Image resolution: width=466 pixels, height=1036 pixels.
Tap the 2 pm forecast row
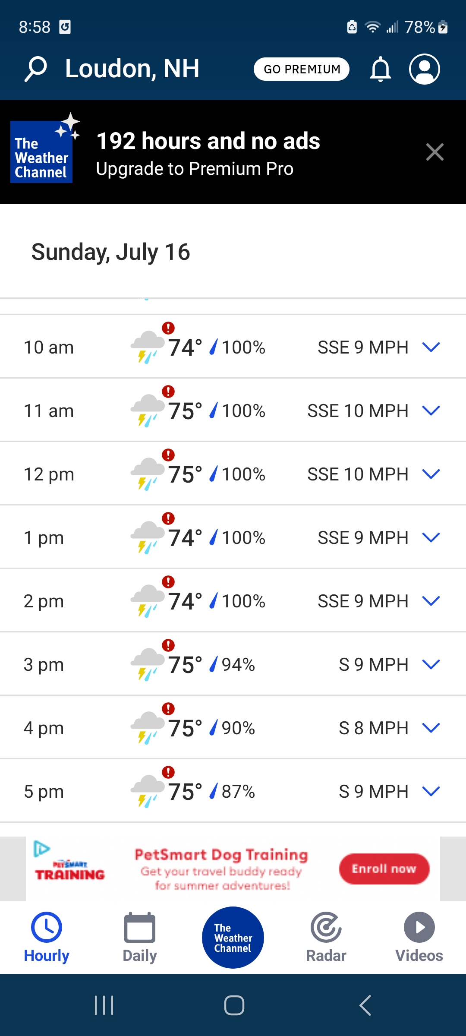233,601
